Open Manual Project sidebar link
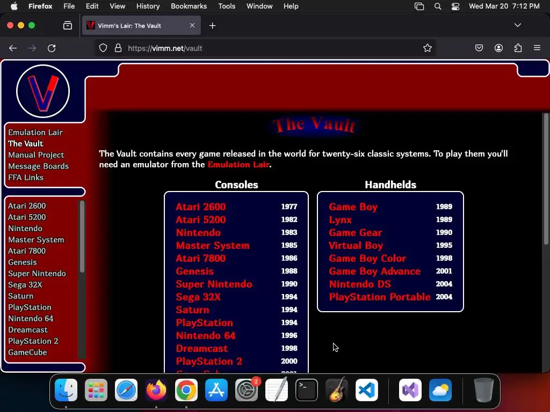This screenshot has width=550, height=412. coord(36,155)
